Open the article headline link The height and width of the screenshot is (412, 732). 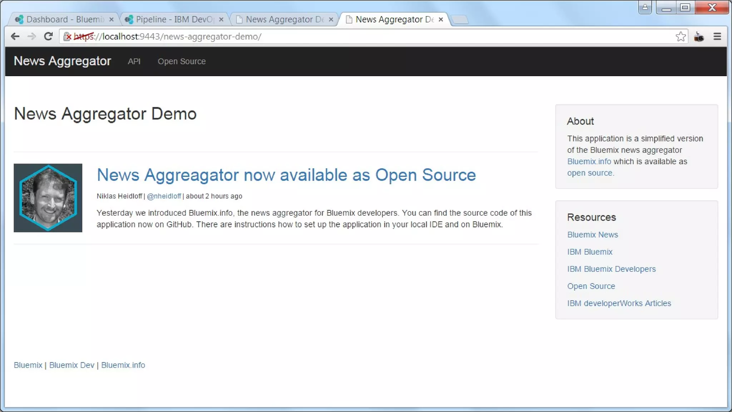click(x=286, y=175)
